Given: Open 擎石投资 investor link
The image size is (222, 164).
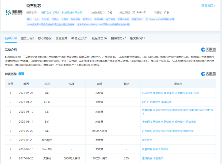Looking at the screenshot, I should point(147,140).
